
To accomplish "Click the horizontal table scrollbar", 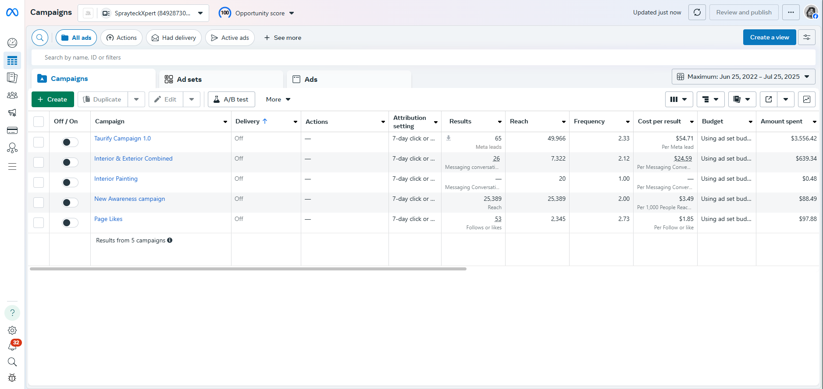I will [x=248, y=269].
